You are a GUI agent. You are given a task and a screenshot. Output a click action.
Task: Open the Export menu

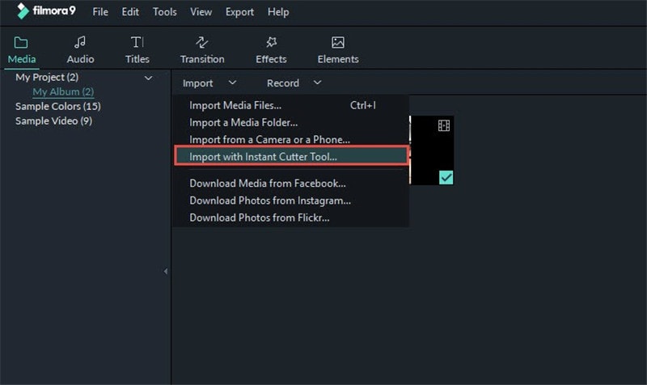coord(239,12)
